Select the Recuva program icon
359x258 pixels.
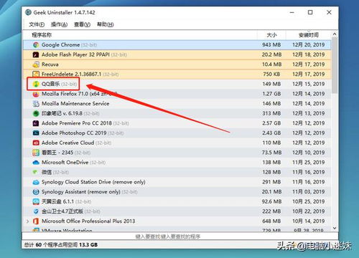click(x=36, y=64)
